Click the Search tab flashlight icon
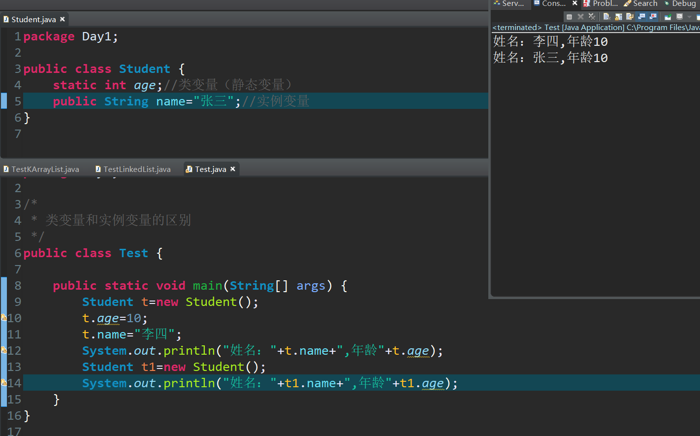Image resolution: width=700 pixels, height=436 pixels. click(628, 3)
